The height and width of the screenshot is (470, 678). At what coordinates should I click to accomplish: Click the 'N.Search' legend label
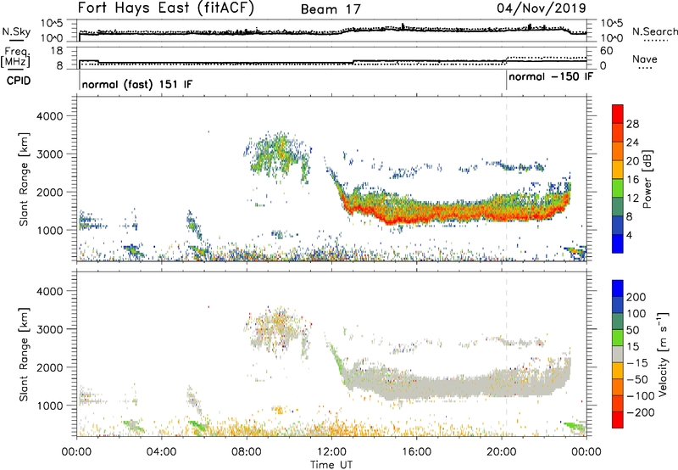tap(654, 31)
